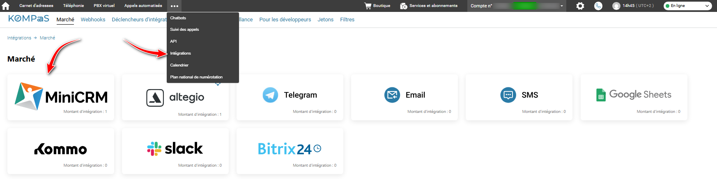Image resolution: width=717 pixels, height=179 pixels.
Task: Open Carnet d'adresses in top bar
Action: 36,6
